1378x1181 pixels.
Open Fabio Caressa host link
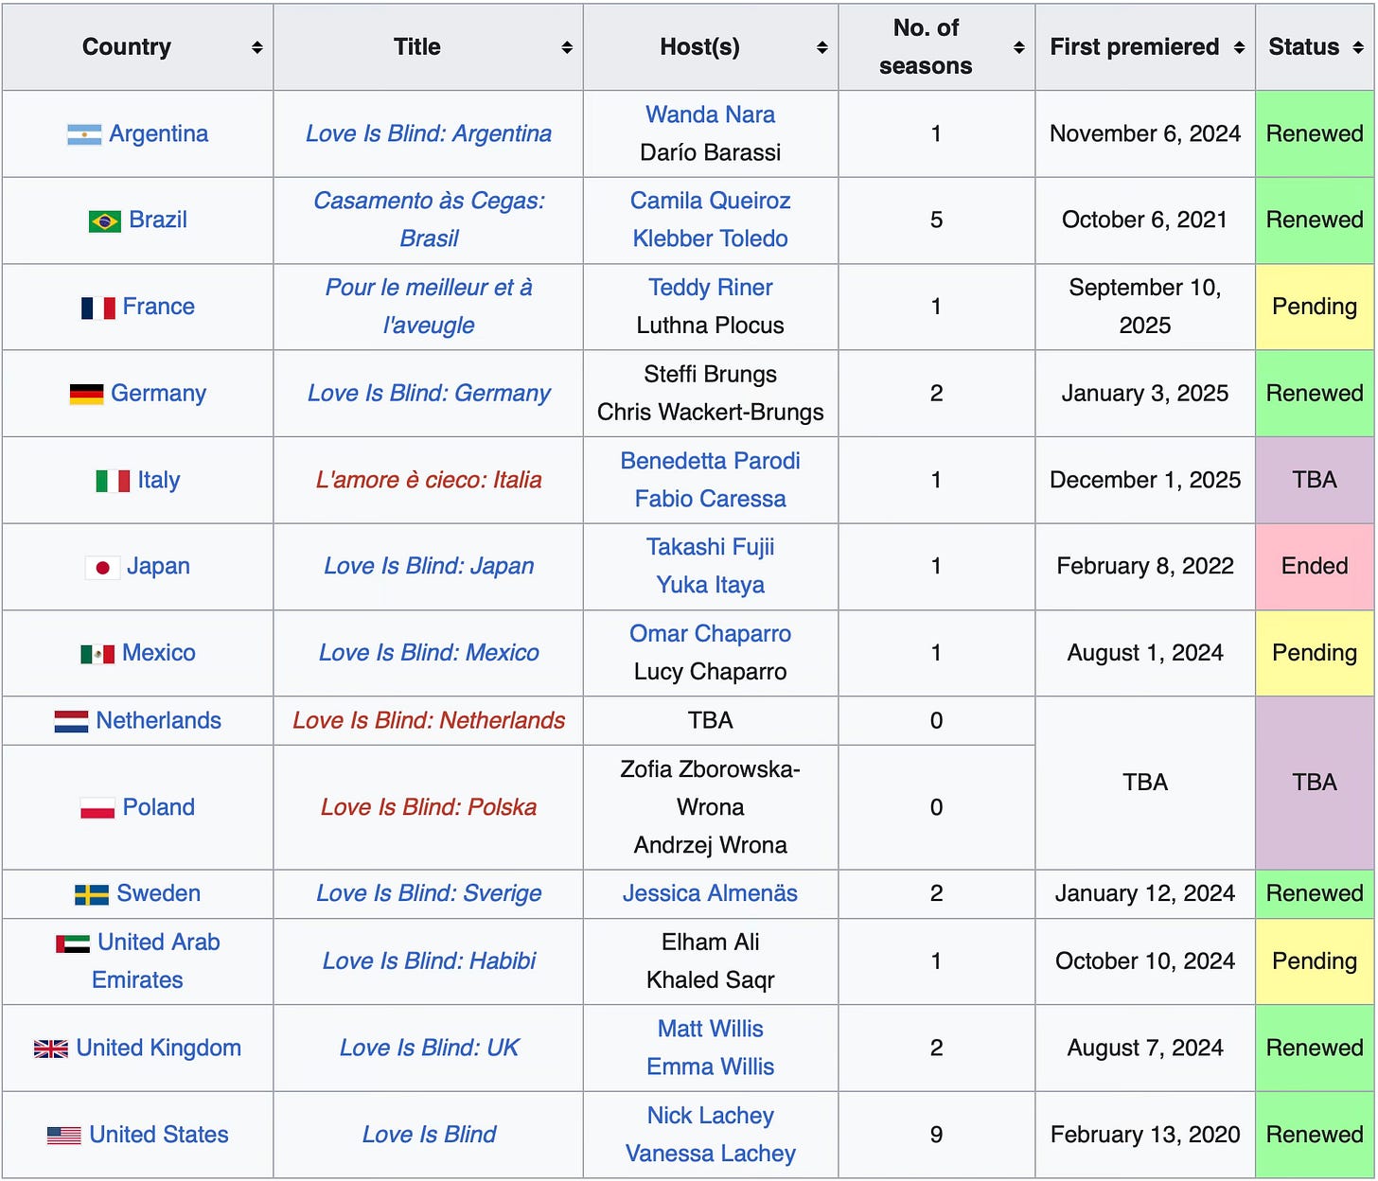coord(710,499)
